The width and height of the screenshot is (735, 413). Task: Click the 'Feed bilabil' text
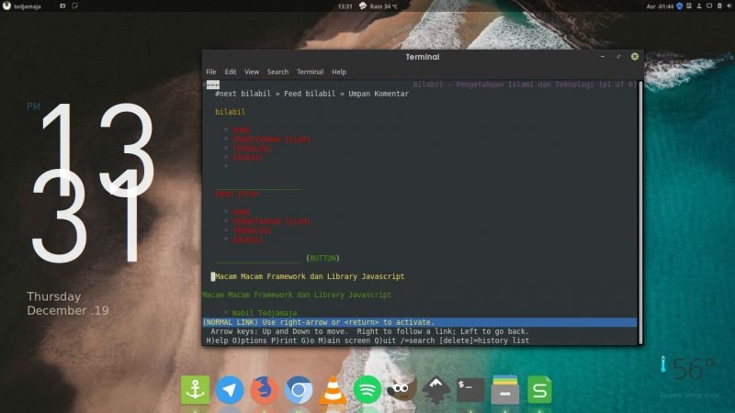click(x=310, y=94)
